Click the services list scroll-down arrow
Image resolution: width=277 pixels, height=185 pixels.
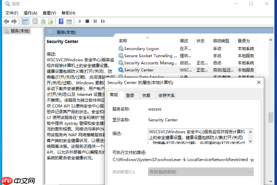point(271,181)
